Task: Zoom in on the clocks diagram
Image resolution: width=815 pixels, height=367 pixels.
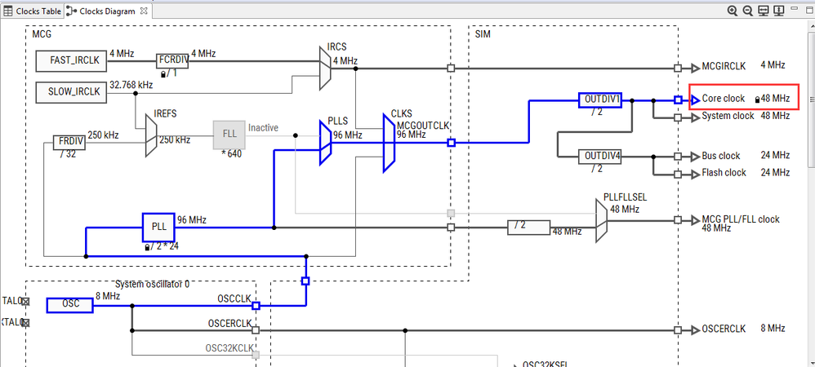Action: point(733,11)
